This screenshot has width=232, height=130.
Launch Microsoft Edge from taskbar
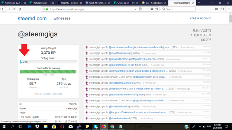[x=29, y=126]
